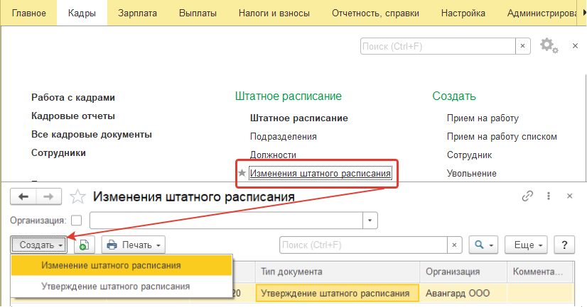Choose Изменение штатного расписания menu item
587x307 pixels.
tap(122, 266)
